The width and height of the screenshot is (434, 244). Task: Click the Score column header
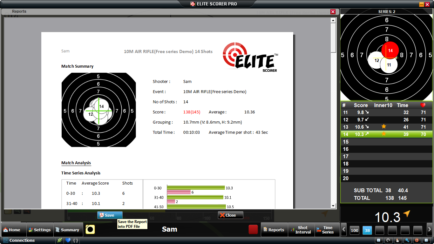(361, 105)
